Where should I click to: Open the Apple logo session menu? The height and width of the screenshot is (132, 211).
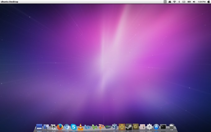[x=209, y=2]
